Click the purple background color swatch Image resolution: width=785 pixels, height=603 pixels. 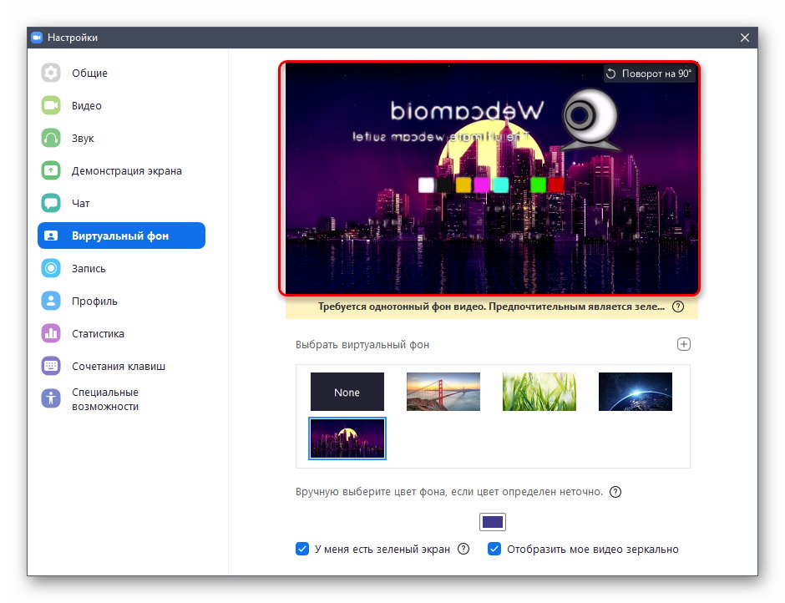(x=493, y=522)
